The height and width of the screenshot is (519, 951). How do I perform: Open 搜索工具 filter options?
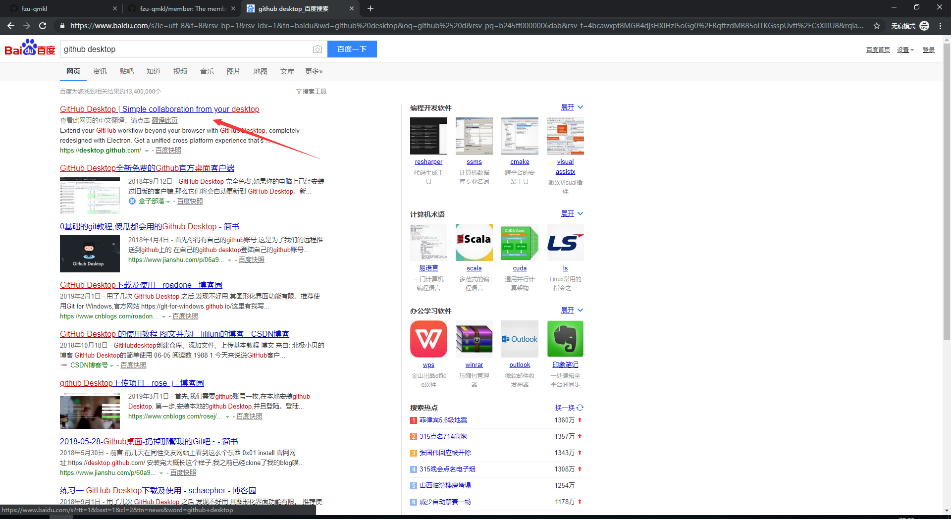(x=314, y=91)
